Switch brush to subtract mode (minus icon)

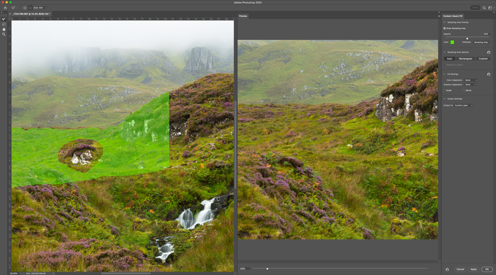click(x=30, y=8)
